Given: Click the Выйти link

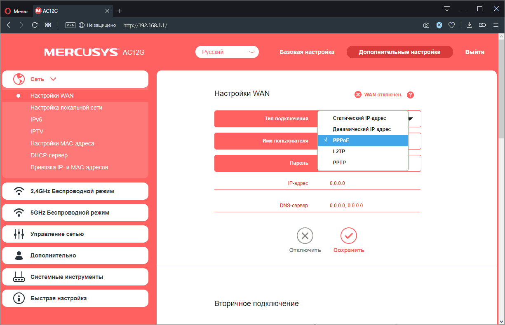Looking at the screenshot, I should click(474, 52).
